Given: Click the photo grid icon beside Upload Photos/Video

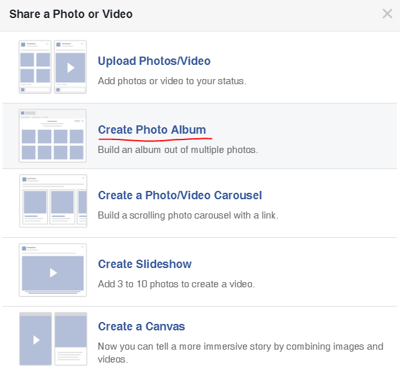Looking at the screenshot, I should coord(35,67).
